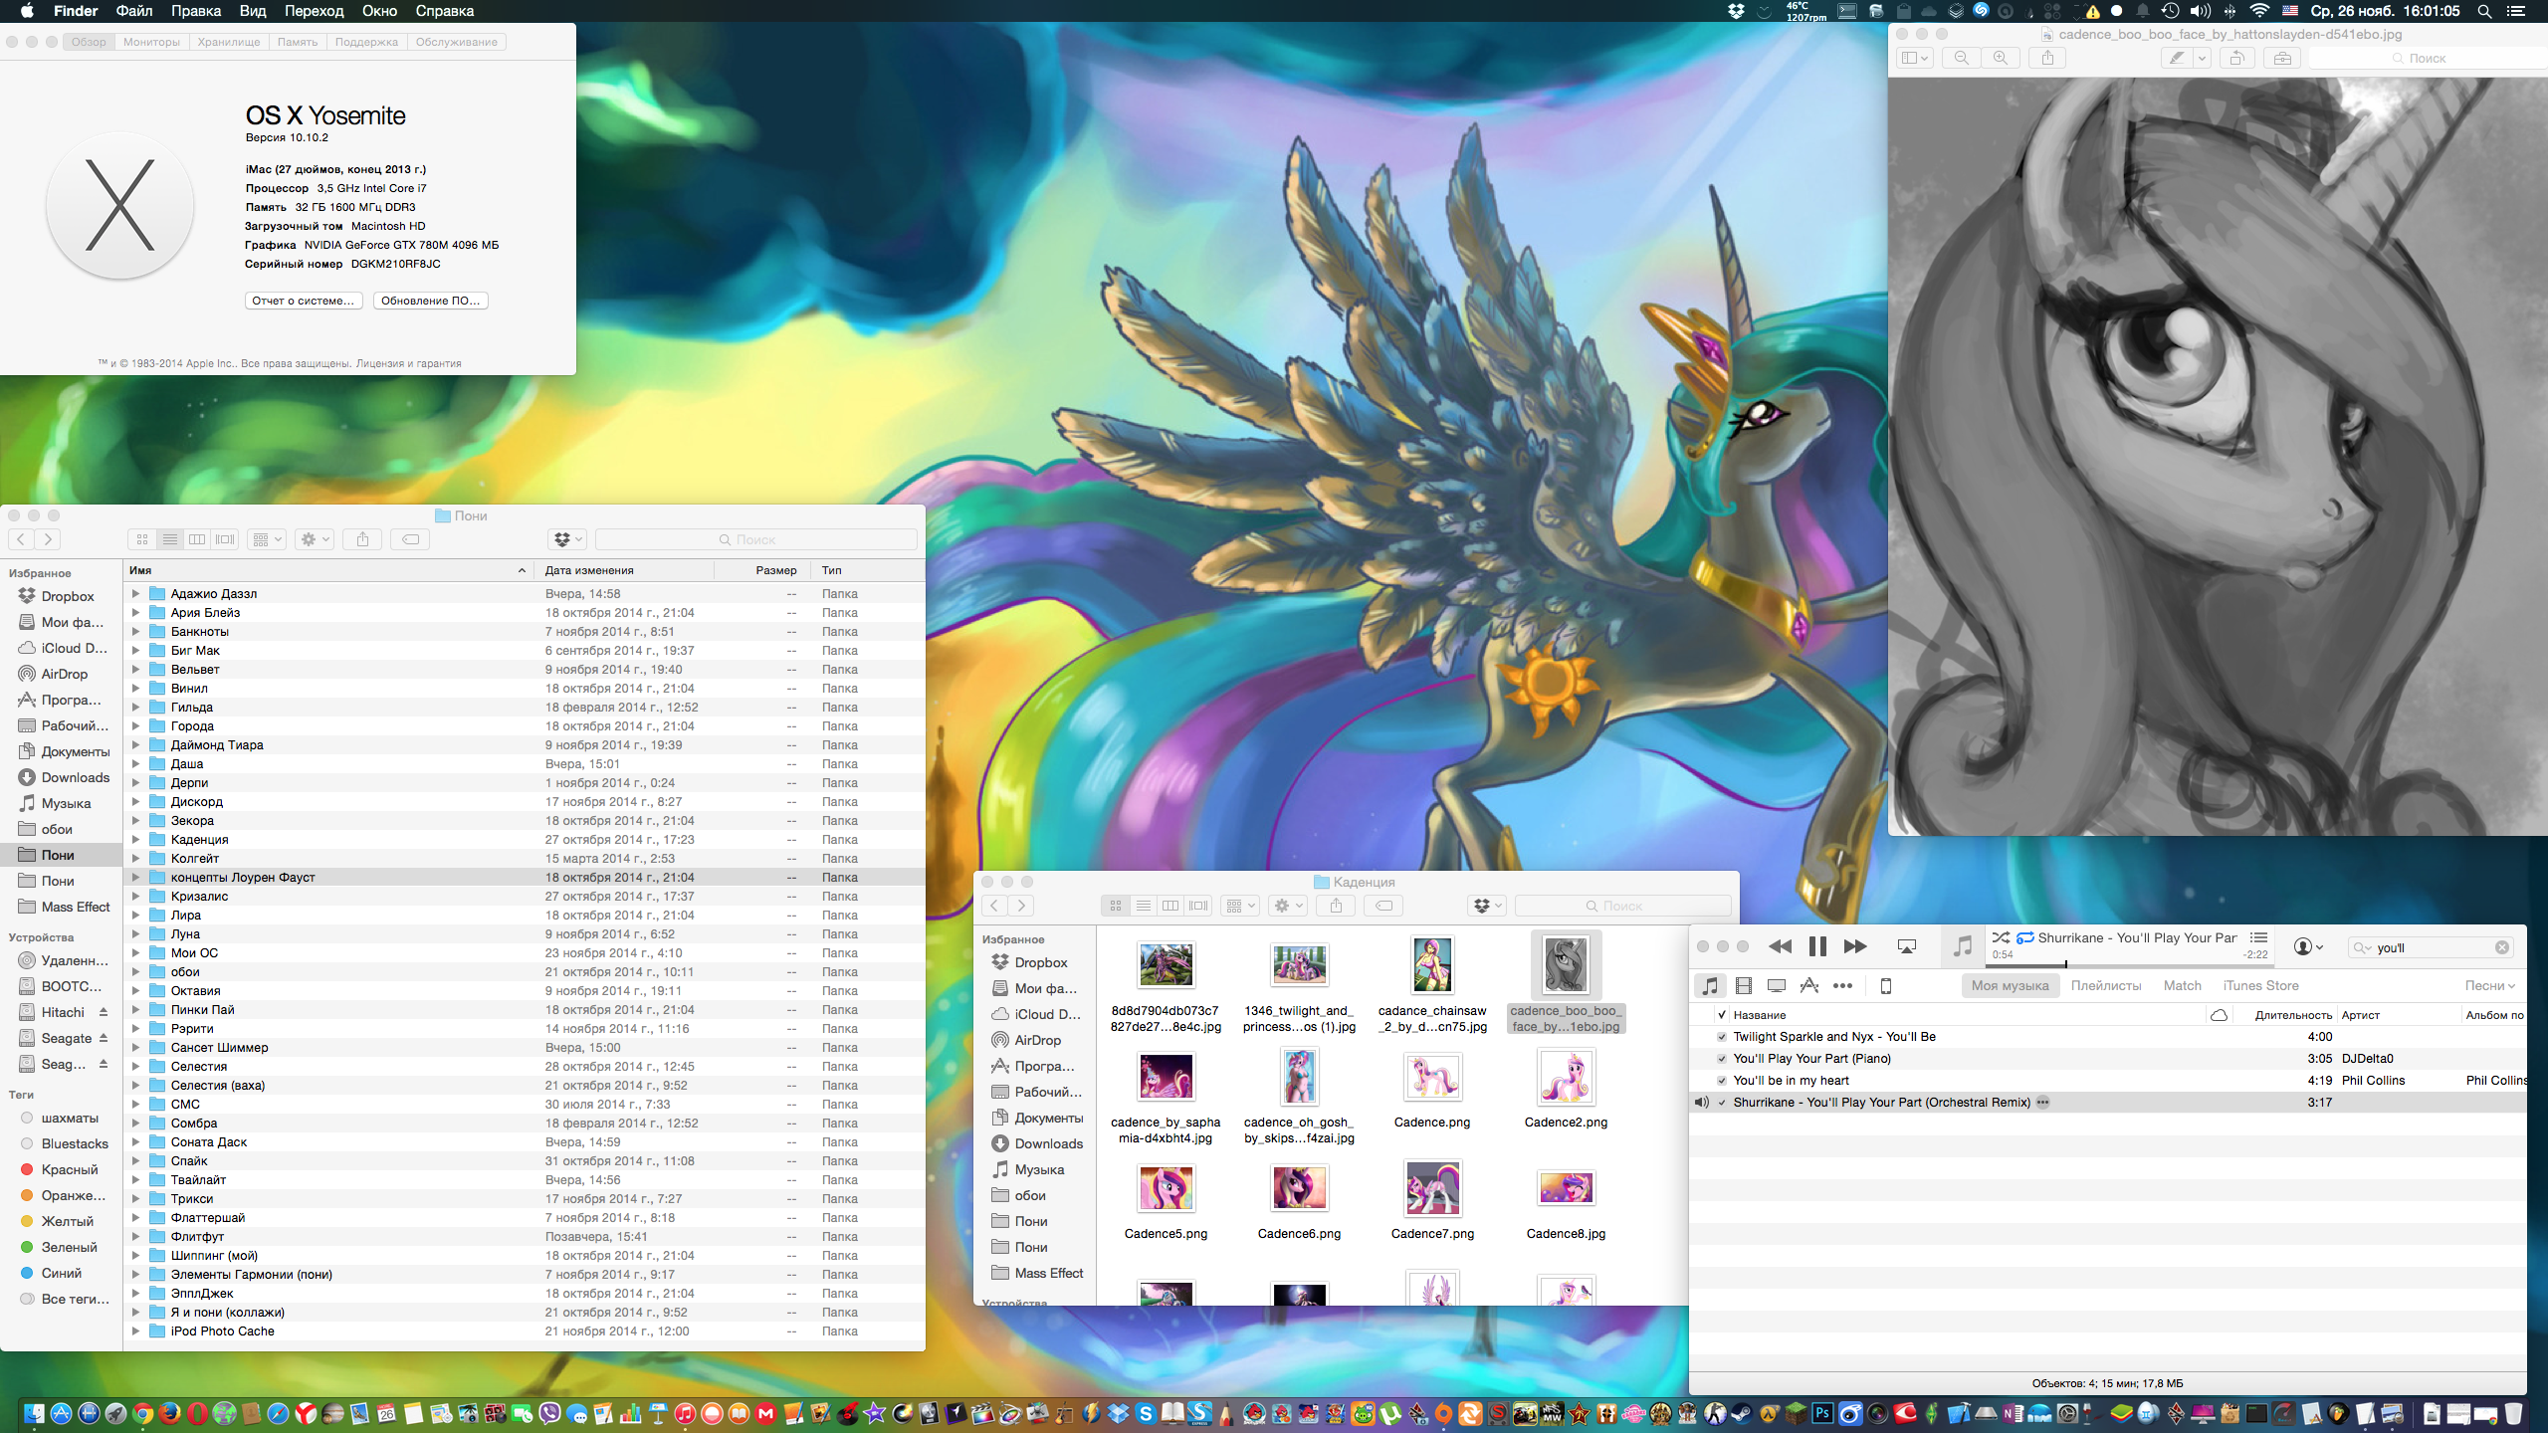2548x1433 pixels.
Task: Open the Переход menu in menu bar
Action: click(x=314, y=11)
